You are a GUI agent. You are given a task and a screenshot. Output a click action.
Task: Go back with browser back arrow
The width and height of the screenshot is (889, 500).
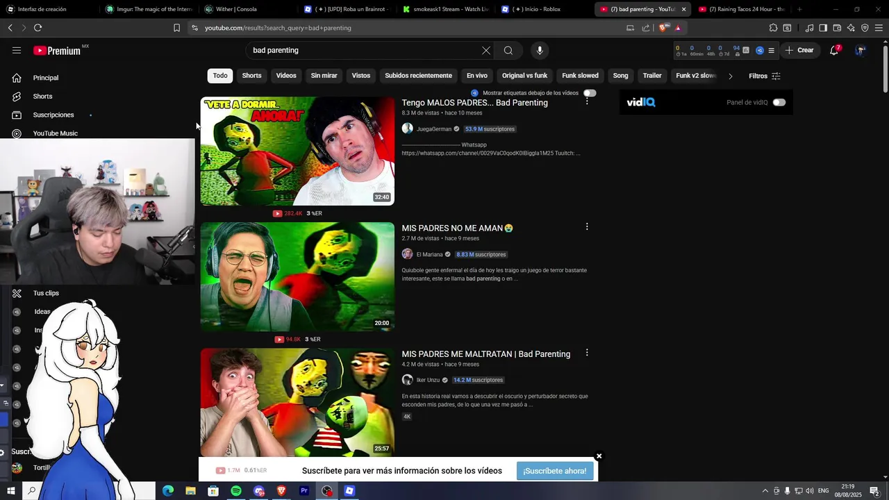click(x=10, y=28)
